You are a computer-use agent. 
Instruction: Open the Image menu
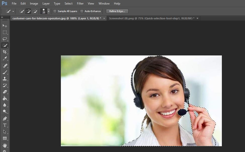(x=34, y=4)
